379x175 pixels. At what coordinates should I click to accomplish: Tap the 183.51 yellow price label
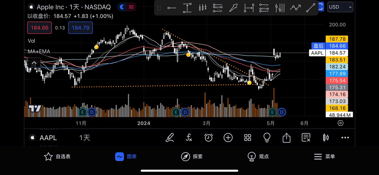337,60
